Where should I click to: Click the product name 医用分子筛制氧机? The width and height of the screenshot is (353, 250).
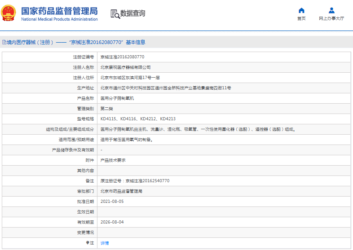117,98
